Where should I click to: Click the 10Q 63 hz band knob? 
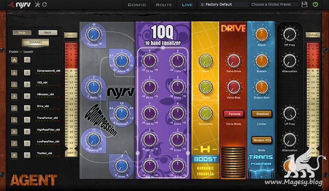[x=149, y=87]
